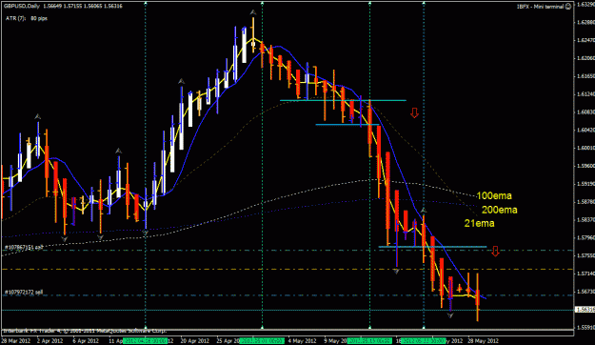The height and width of the screenshot is (345, 595).
Task: Click the blue horizontal line near 1.5796
Action: (432, 247)
